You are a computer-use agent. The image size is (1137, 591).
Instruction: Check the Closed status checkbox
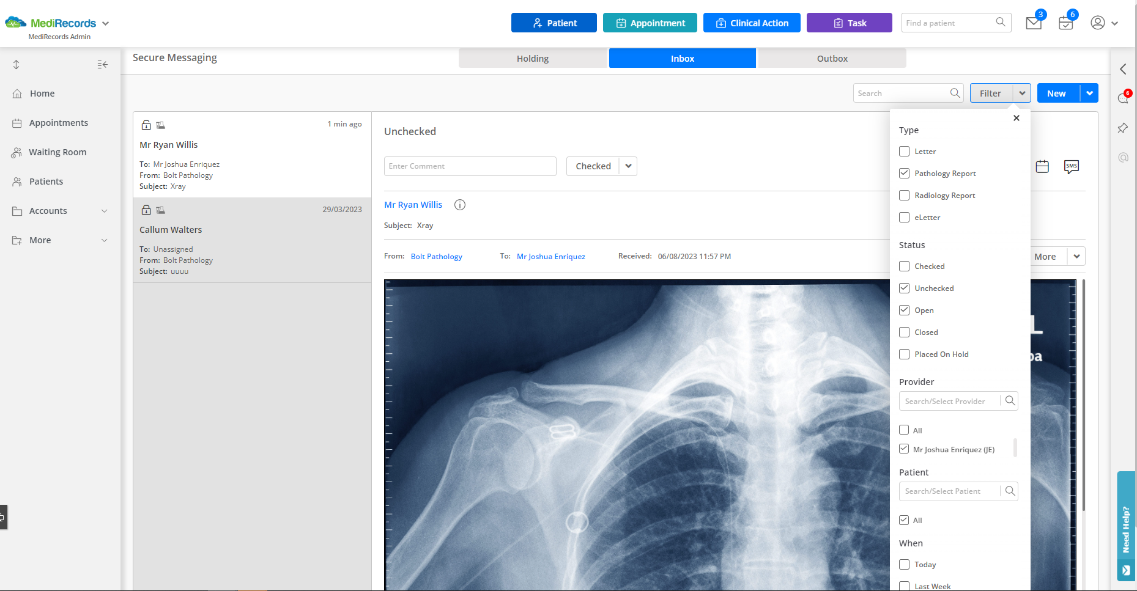coord(904,332)
